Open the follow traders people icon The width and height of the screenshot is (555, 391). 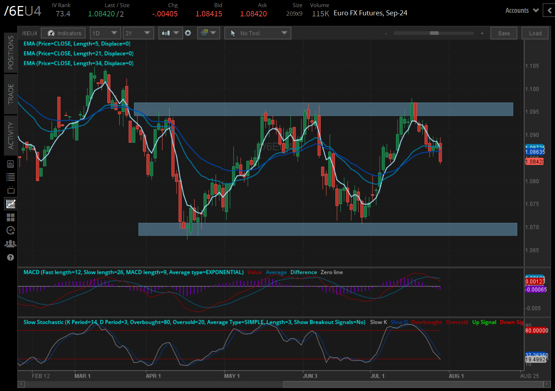pyautogui.click(x=10, y=243)
